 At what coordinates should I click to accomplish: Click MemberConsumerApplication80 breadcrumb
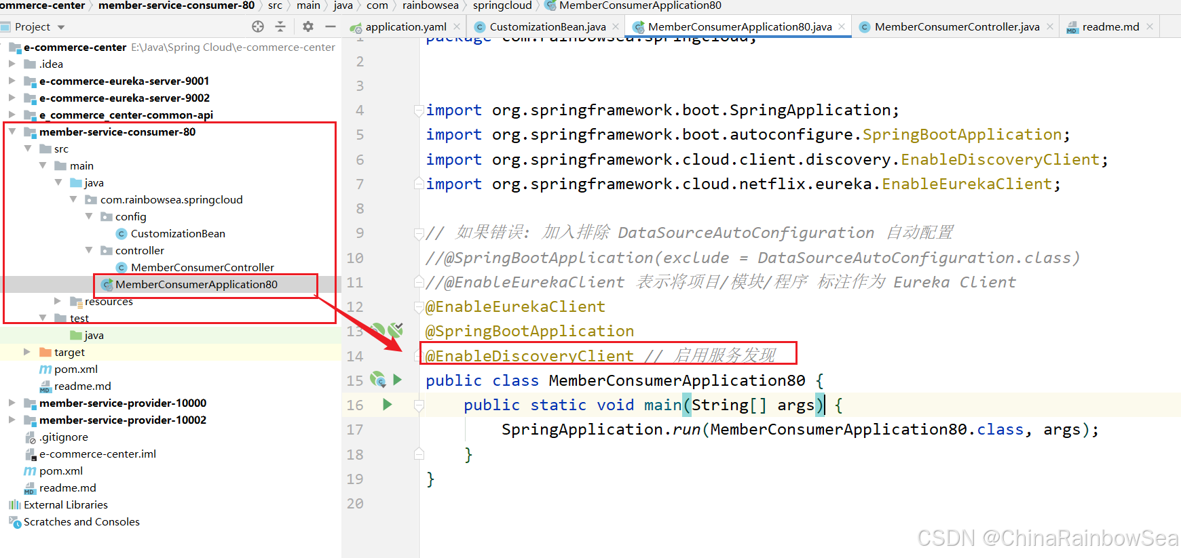(640, 5)
